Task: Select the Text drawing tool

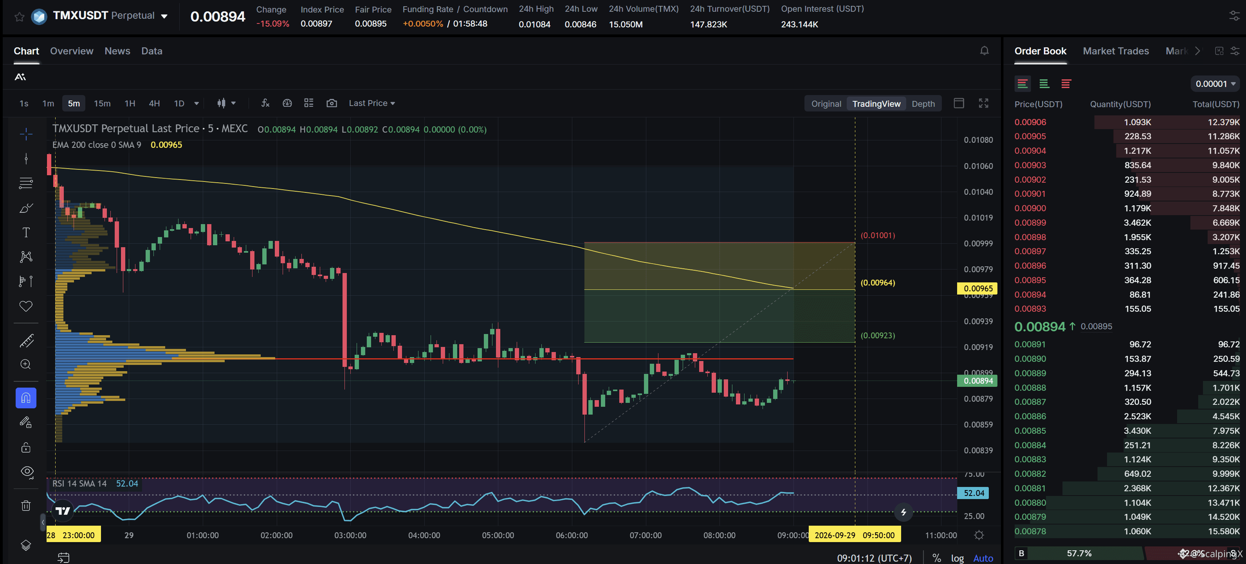Action: pyautogui.click(x=26, y=232)
